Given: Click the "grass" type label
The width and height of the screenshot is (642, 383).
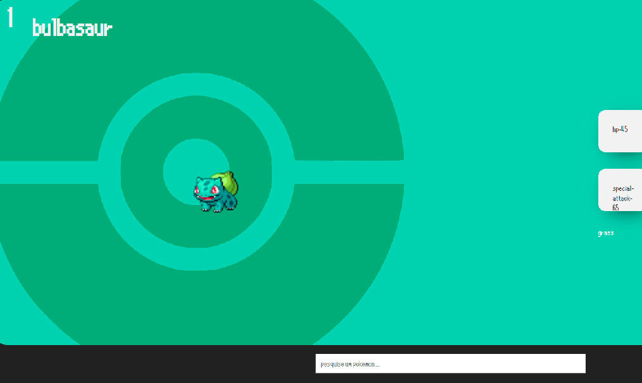Looking at the screenshot, I should tap(606, 233).
